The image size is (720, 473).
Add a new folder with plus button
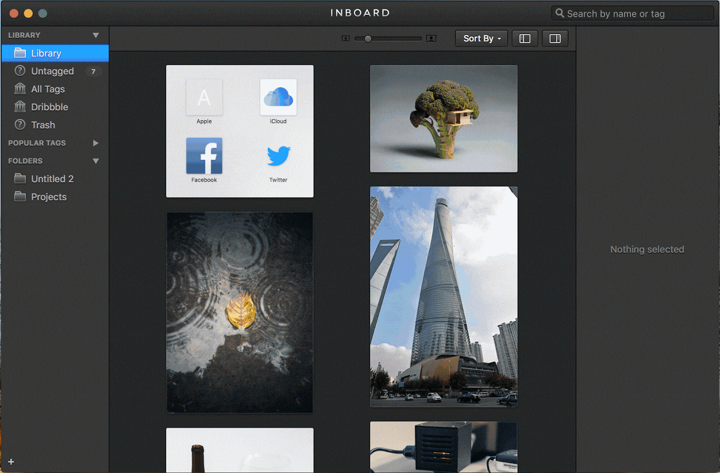[11, 462]
